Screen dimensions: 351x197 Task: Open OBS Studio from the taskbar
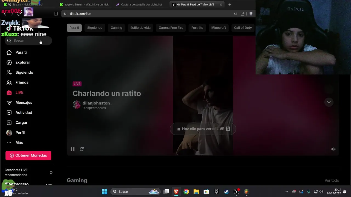[236, 192]
